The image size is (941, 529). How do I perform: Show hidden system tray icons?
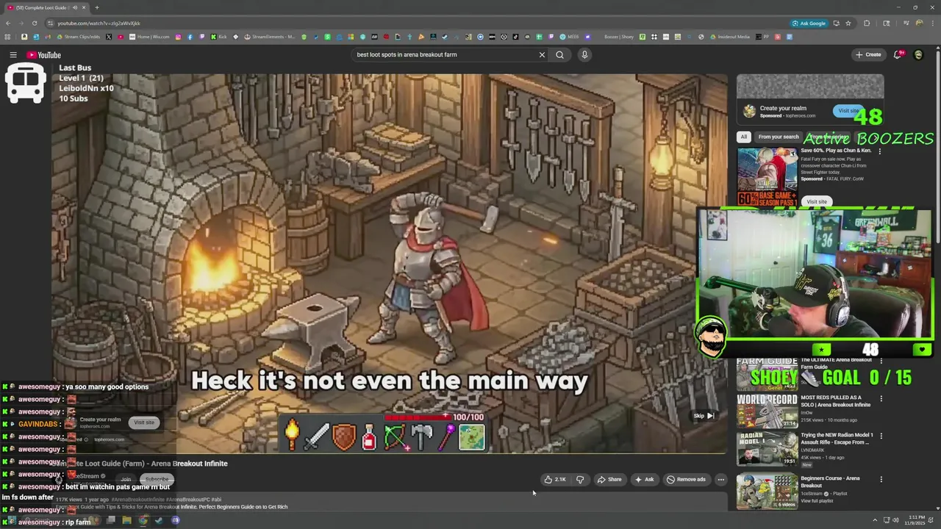(x=875, y=520)
